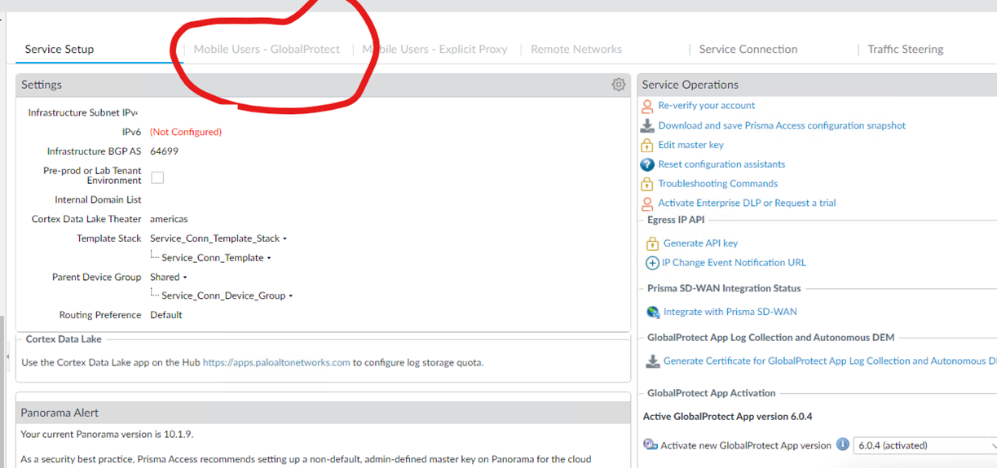Click the Infrastructure Subnet IPv4 label
The image size is (997, 468).
(x=83, y=113)
